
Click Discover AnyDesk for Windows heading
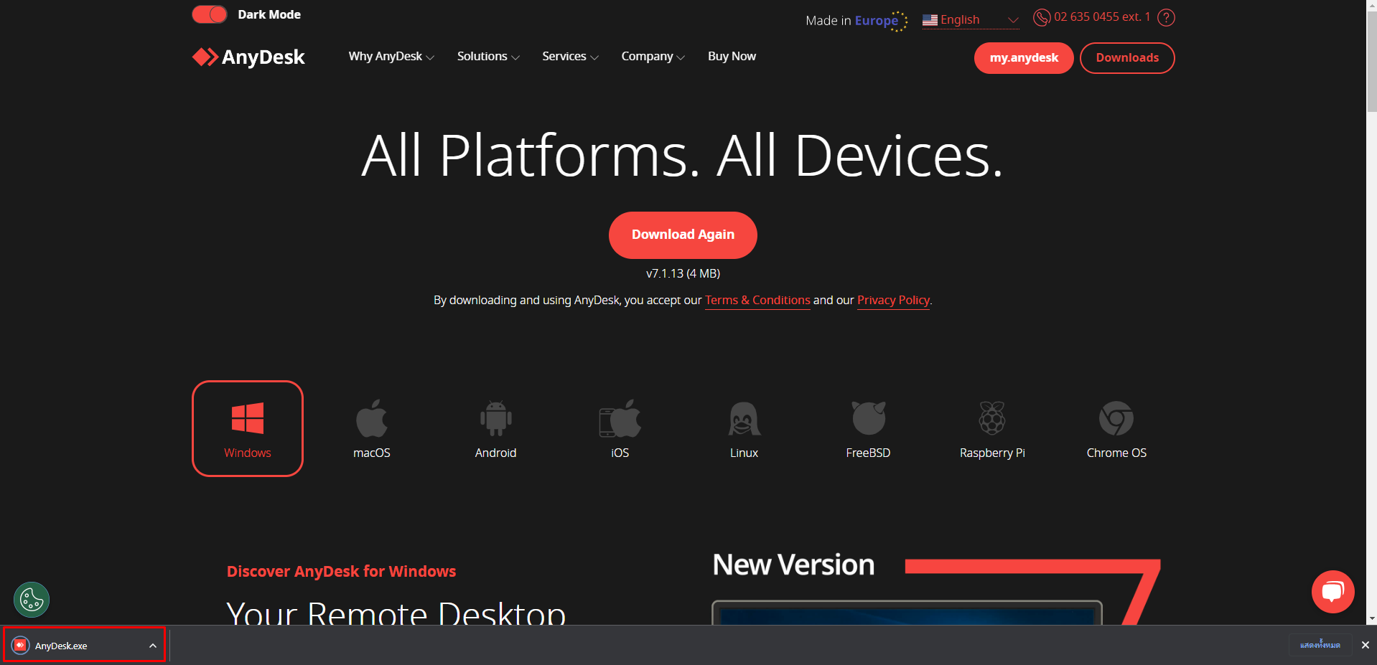click(x=341, y=571)
